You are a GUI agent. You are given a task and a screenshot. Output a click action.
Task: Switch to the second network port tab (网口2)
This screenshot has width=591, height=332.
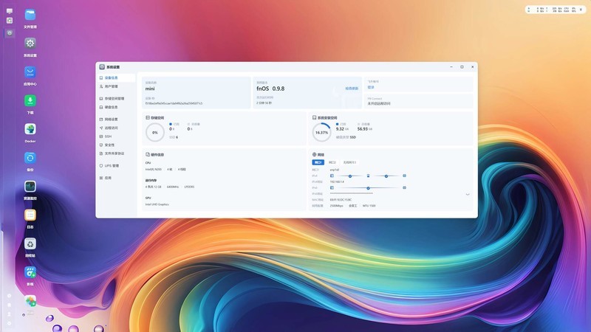pos(332,162)
